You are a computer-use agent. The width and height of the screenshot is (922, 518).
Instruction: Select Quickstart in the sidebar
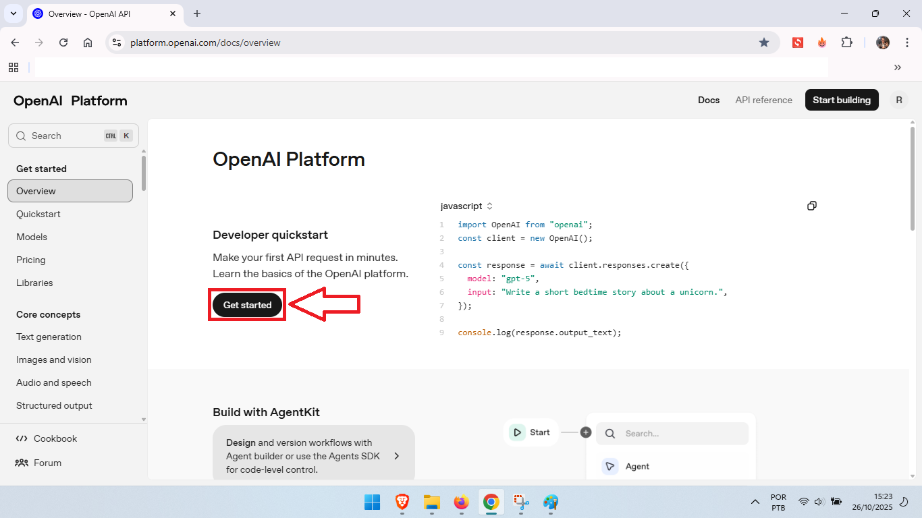pyautogui.click(x=38, y=214)
